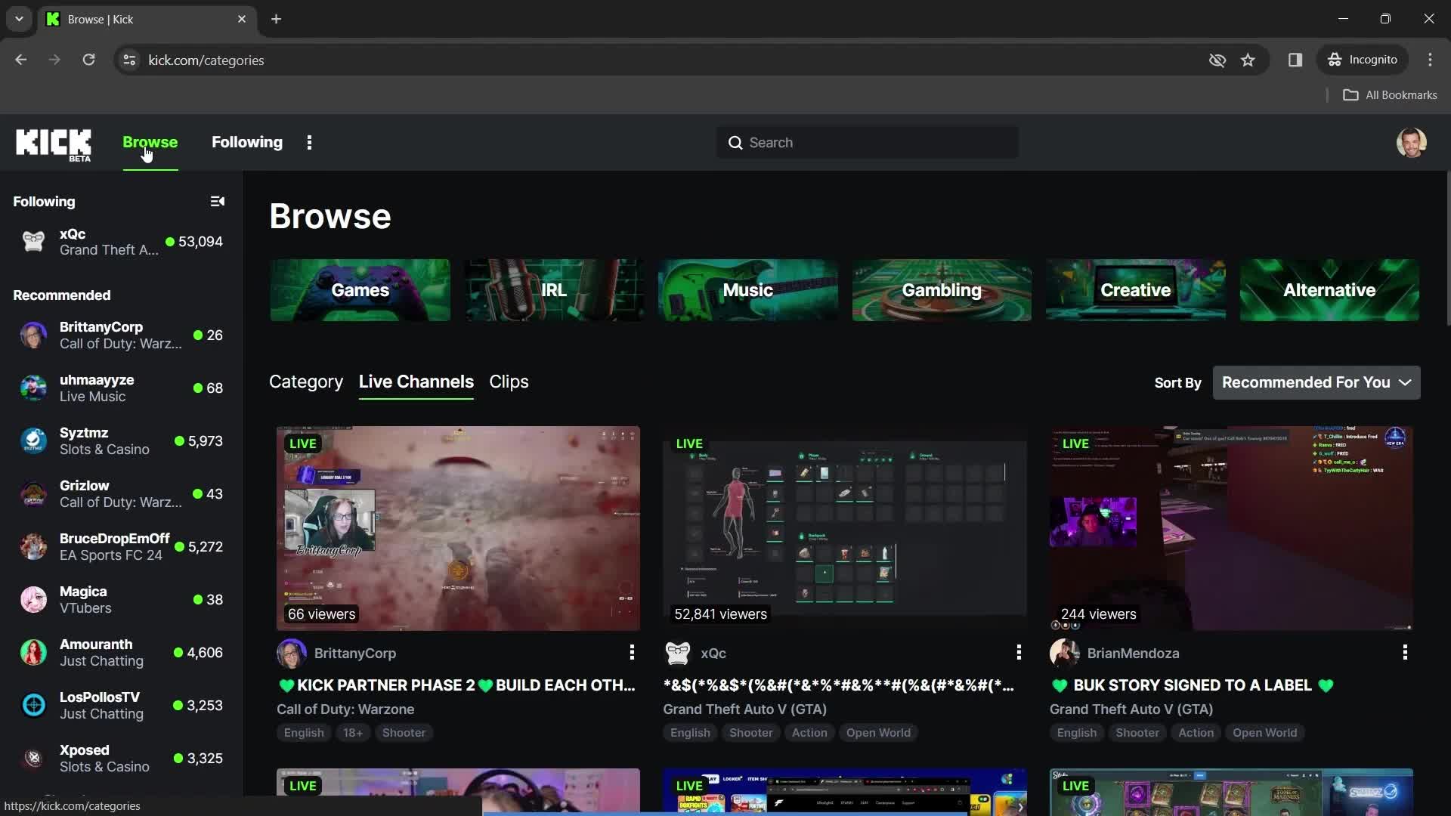Switch to the Category tab
Screen dimensions: 1451x816
[305, 382]
